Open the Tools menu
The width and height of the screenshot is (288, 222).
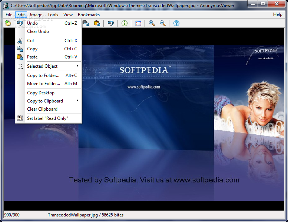(x=53, y=15)
